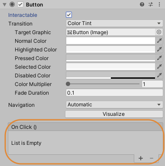
Task: Pick Disabled Color with the eyedropper
Action: [159, 75]
